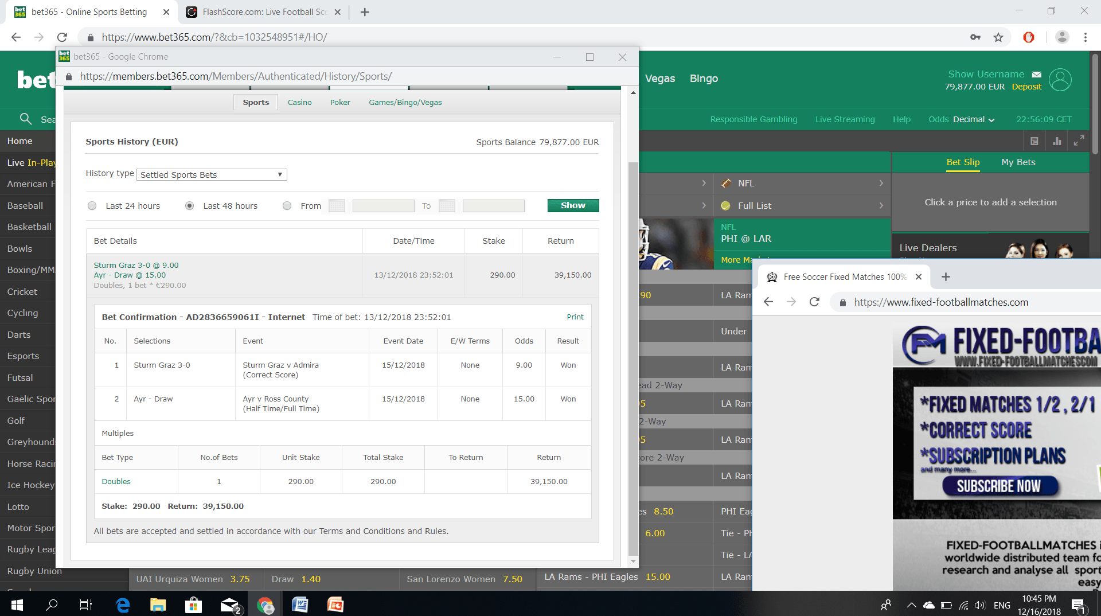Image resolution: width=1101 pixels, height=616 pixels.
Task: Bookmark this page with the star icon
Action: tap(998, 37)
